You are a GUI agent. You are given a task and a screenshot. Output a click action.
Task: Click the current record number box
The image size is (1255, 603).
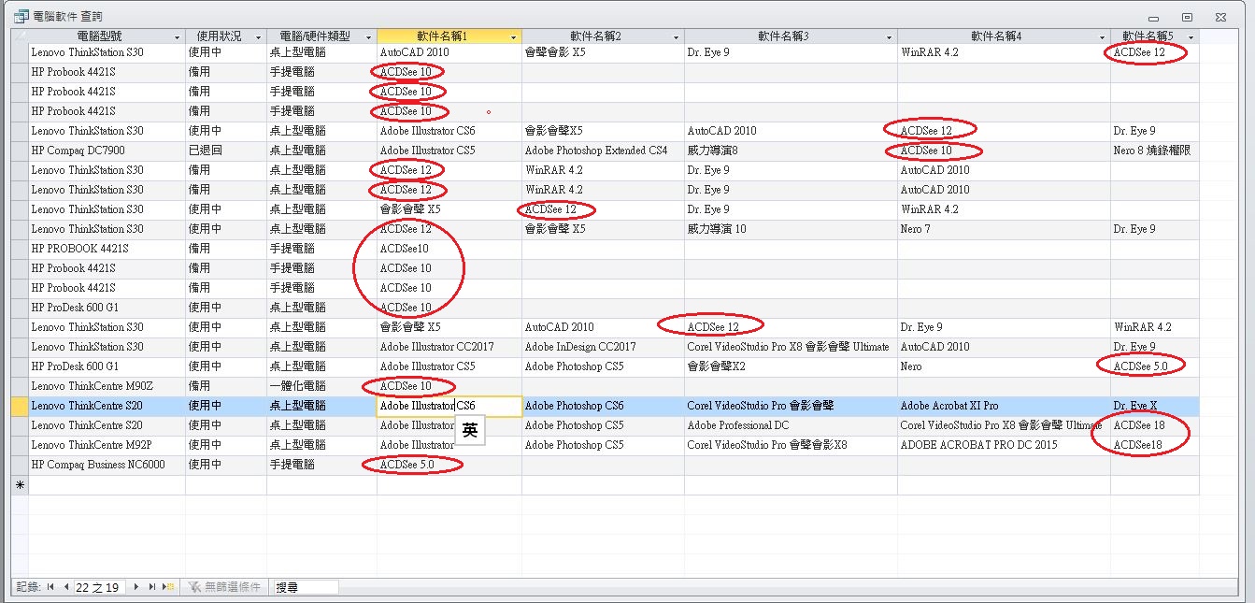point(100,587)
